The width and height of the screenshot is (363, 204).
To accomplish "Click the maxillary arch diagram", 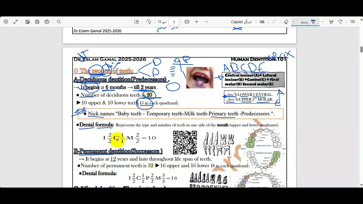I will pos(264,138).
